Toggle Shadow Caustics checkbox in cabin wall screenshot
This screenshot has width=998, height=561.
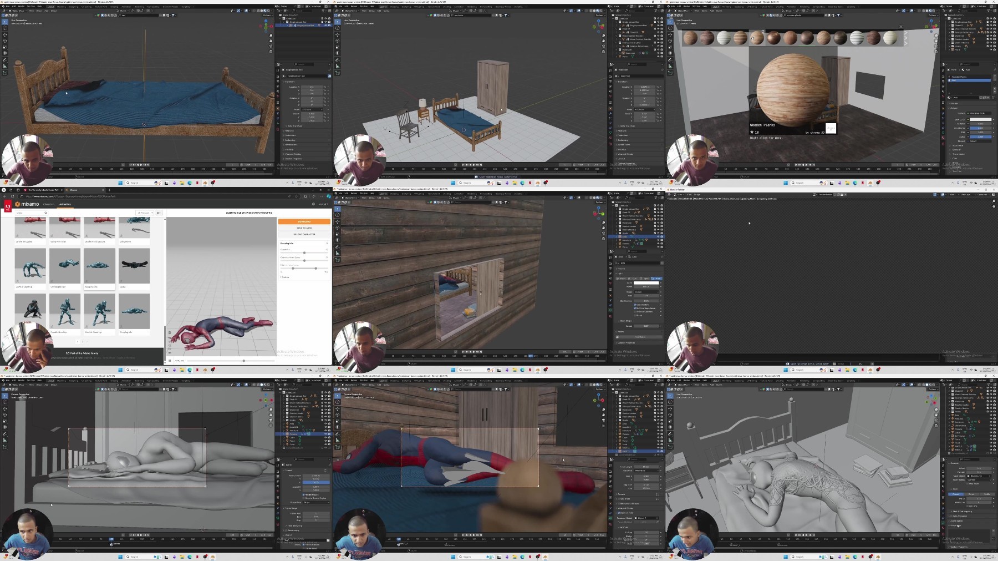(635, 312)
